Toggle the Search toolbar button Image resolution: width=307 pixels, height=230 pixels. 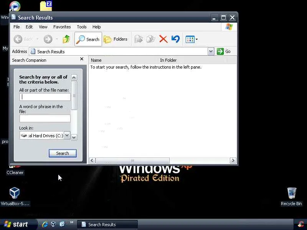click(x=88, y=39)
